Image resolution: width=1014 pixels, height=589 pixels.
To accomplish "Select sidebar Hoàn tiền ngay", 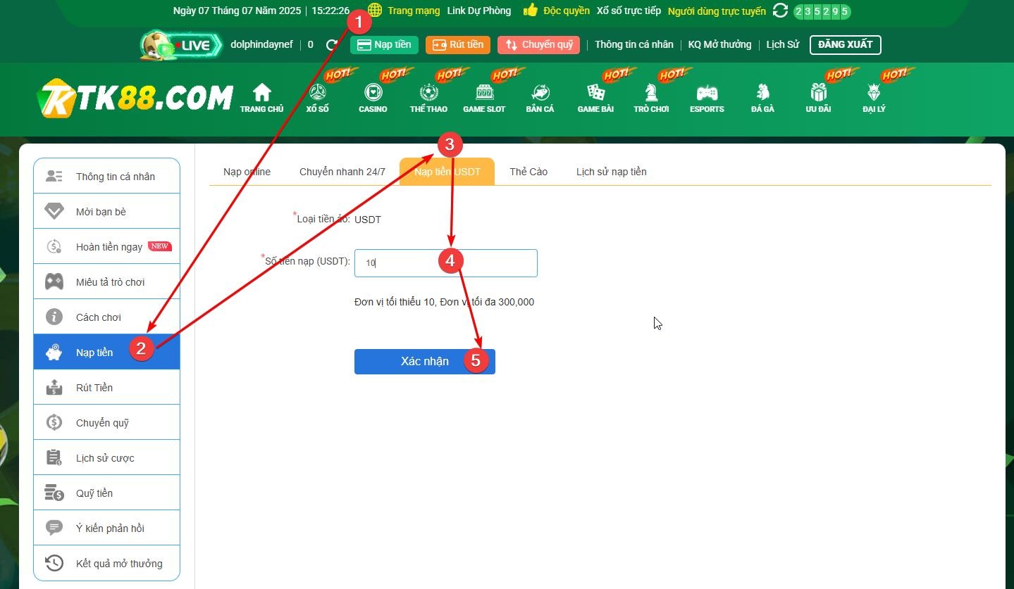I will point(106,247).
